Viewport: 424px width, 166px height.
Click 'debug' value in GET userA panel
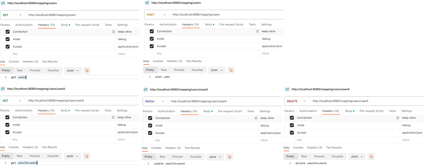click(122, 125)
